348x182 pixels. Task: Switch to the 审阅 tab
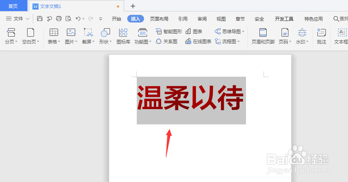point(202,19)
